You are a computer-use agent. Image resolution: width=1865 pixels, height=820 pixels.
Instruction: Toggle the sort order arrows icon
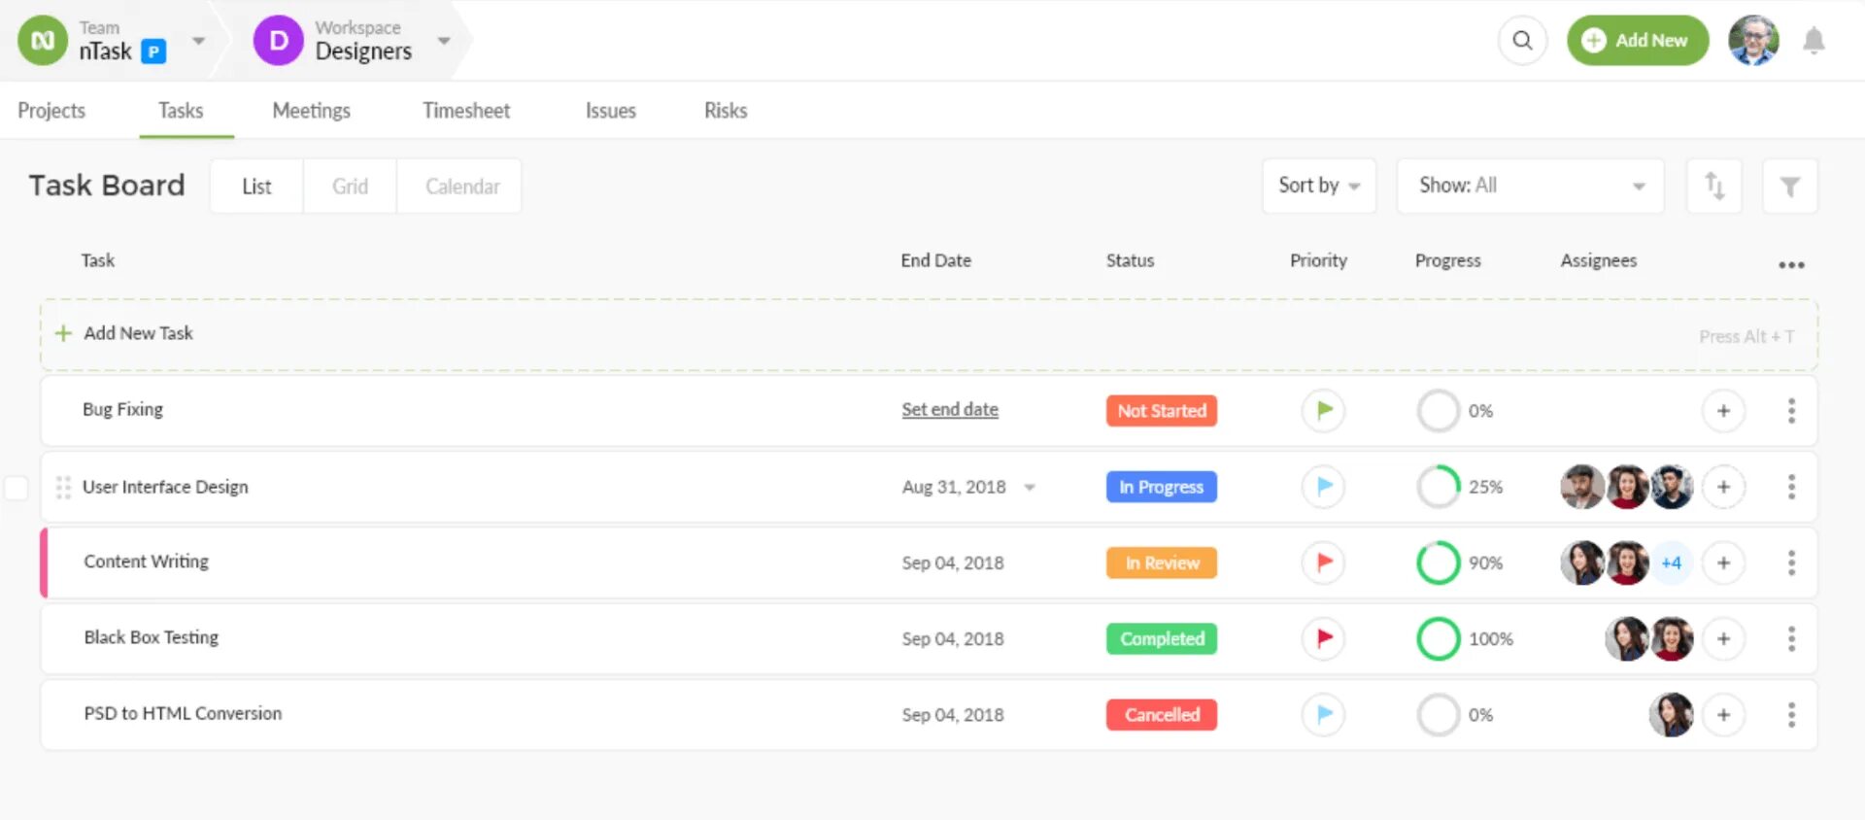click(1713, 186)
